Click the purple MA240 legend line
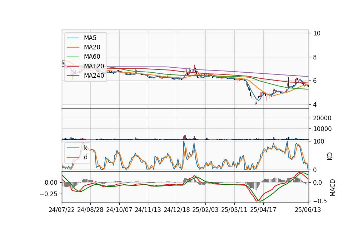This screenshot has height=247, width=343. 73,76
